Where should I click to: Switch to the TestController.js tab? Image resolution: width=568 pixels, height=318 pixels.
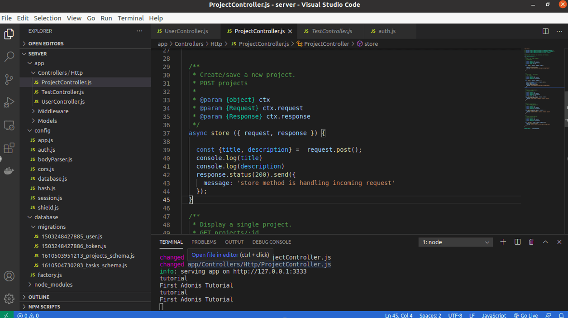(331, 31)
